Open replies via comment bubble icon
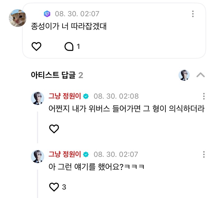 (69, 47)
